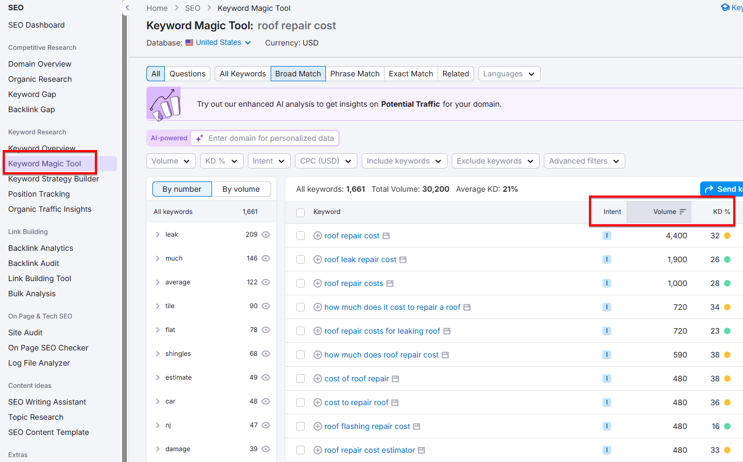
Task: Collapse the sidebar with the left chevron
Action: (x=127, y=8)
